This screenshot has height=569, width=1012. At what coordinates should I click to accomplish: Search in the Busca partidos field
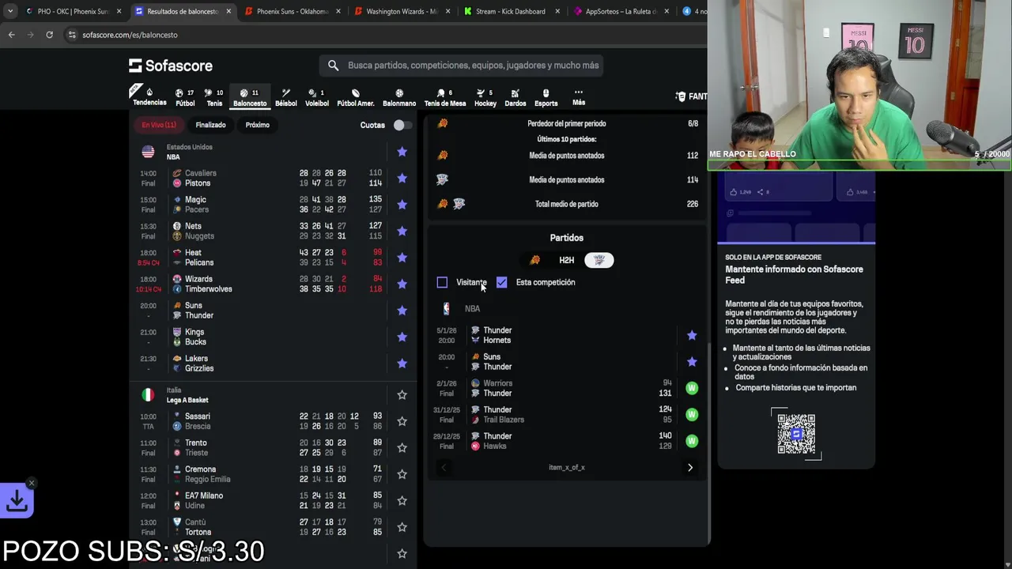[x=473, y=66]
